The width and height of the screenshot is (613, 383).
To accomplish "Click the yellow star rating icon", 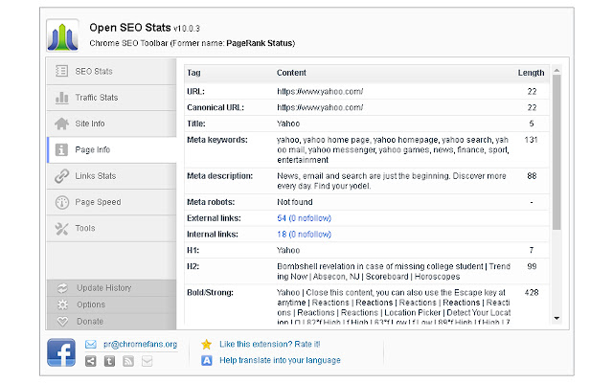I will click(206, 343).
